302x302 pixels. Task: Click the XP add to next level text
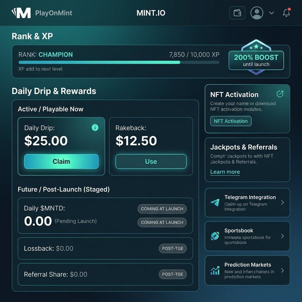[x=40, y=69]
